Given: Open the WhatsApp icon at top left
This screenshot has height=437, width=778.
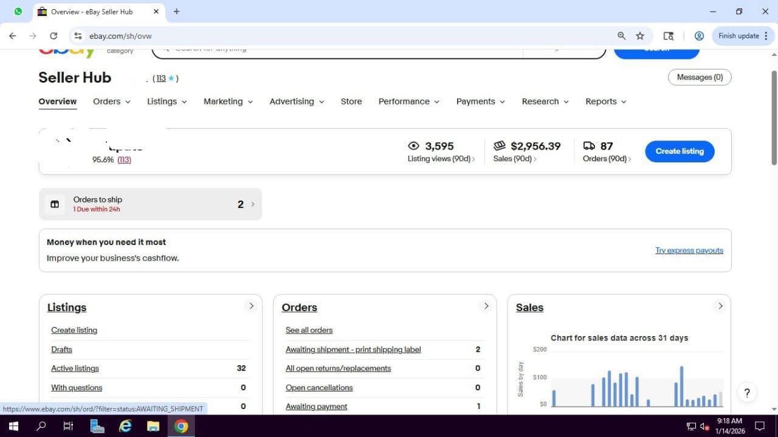Looking at the screenshot, I should (x=18, y=11).
